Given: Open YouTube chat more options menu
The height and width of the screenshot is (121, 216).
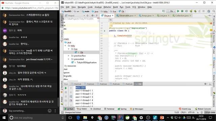Looking at the screenshot, I should (x=55, y=111).
